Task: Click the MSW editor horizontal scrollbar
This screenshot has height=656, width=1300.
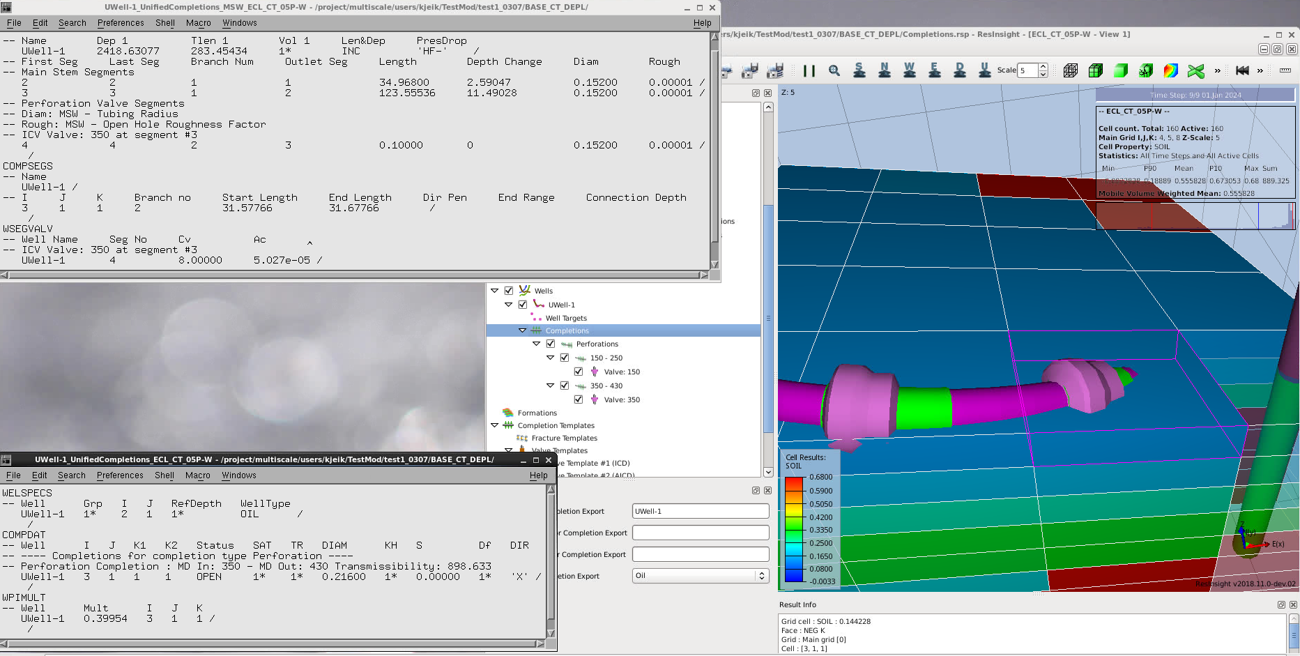Action: 354,275
